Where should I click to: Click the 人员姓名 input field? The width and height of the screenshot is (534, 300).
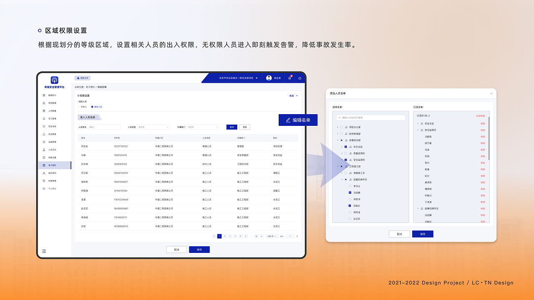(x=104, y=127)
